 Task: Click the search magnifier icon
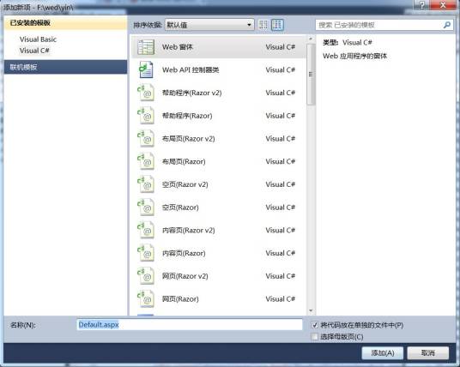point(447,25)
